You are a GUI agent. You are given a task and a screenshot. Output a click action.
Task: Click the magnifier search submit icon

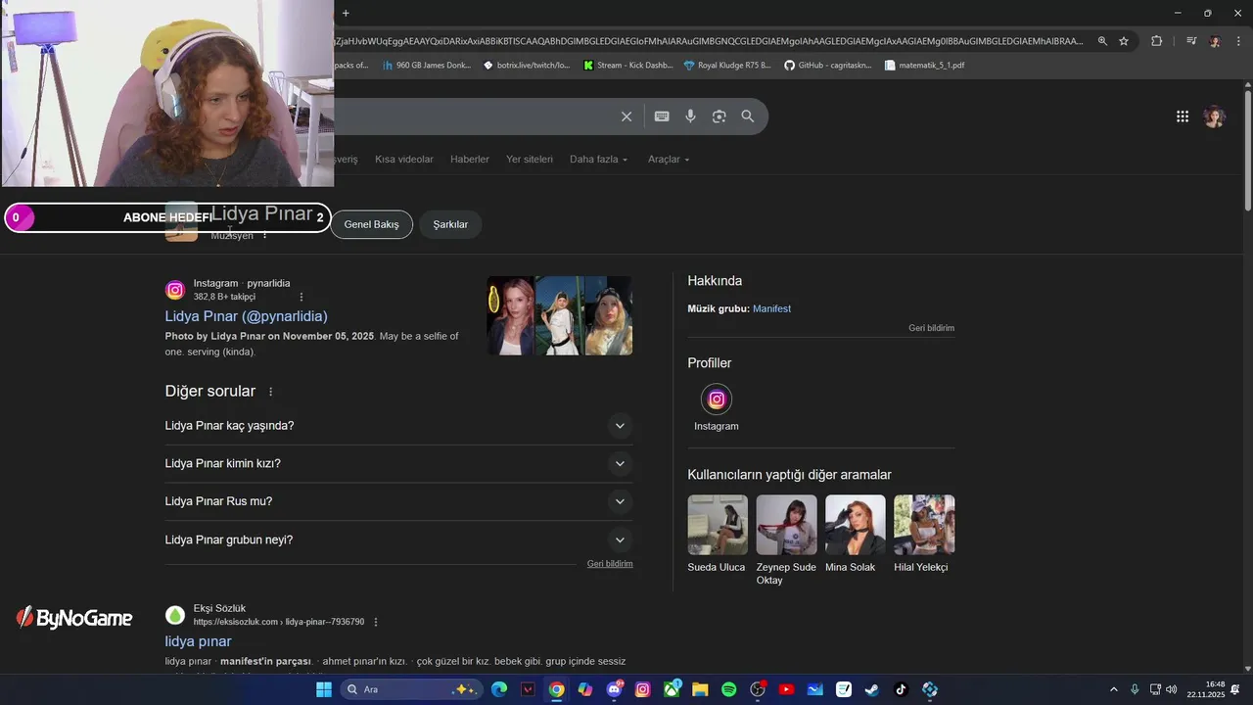(748, 117)
